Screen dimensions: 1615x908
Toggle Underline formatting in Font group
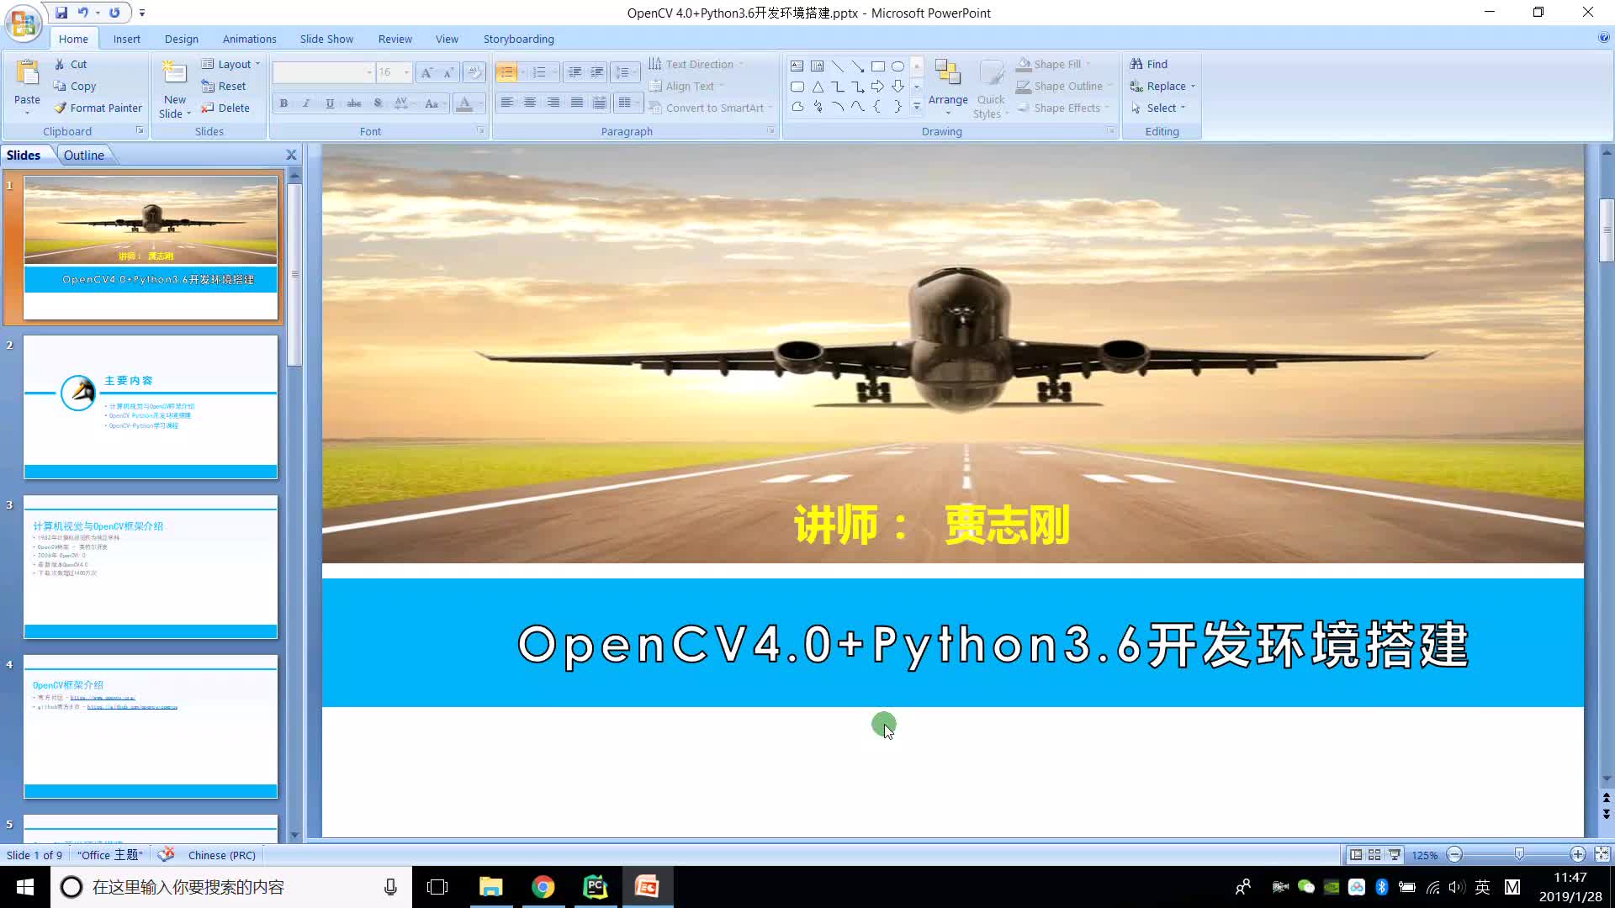(331, 103)
